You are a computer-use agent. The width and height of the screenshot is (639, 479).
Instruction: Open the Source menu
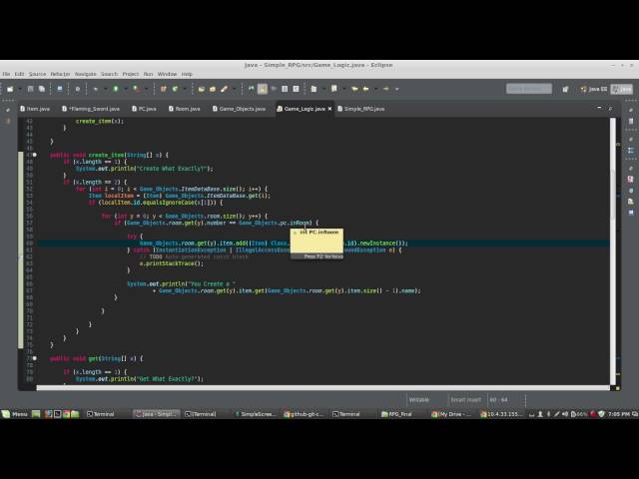pyautogui.click(x=37, y=74)
